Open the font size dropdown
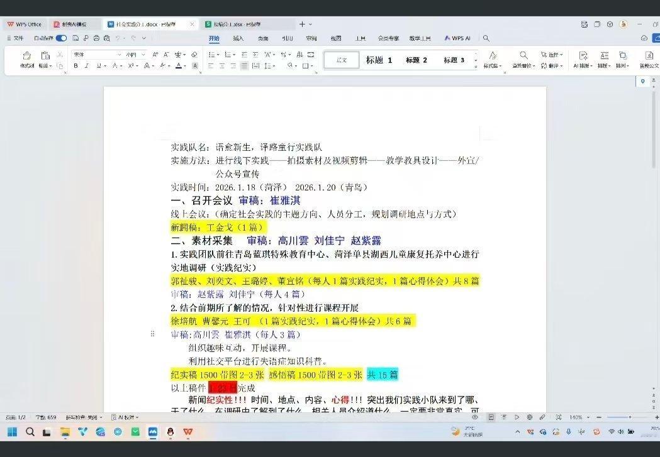The height and width of the screenshot is (457, 660). click(143, 54)
